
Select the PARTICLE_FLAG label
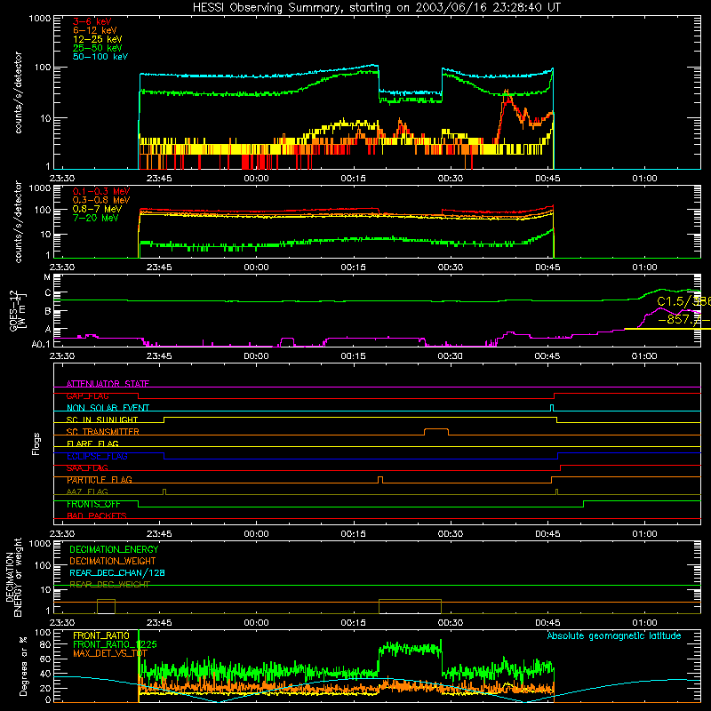point(100,480)
